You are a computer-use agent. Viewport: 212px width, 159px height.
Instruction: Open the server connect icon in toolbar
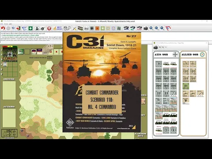click(x=13, y=28)
